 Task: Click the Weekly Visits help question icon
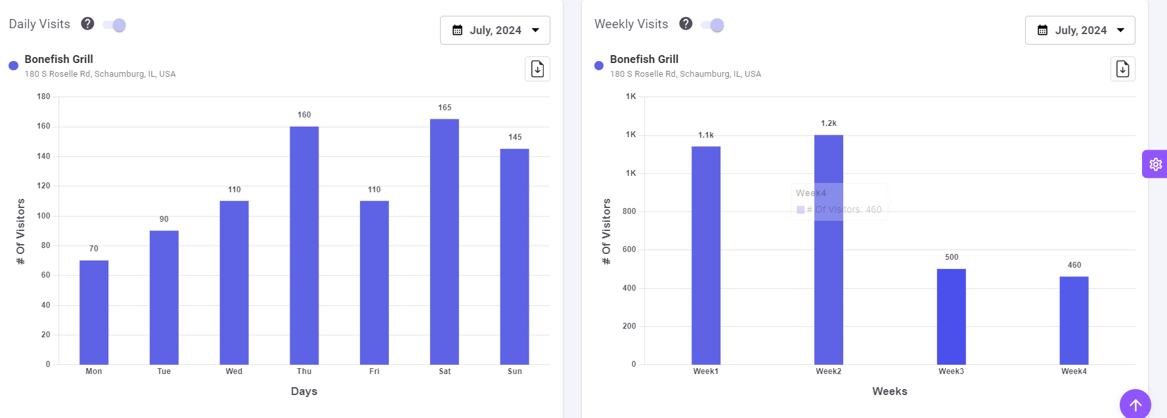(686, 24)
